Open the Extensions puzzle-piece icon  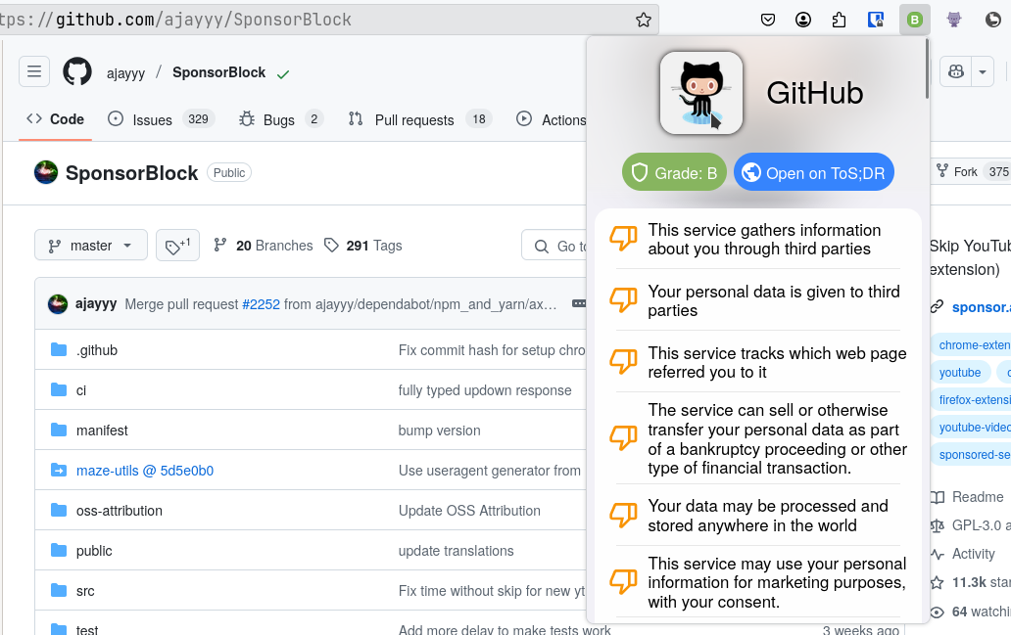point(839,20)
